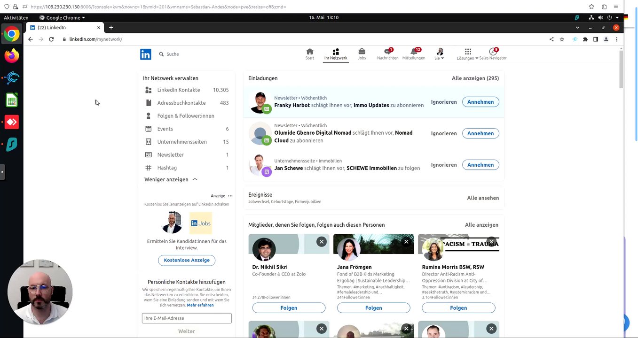Image resolution: width=638 pixels, height=338 pixels.
Task: Open Chrome's three-dot menu
Action: point(616,39)
